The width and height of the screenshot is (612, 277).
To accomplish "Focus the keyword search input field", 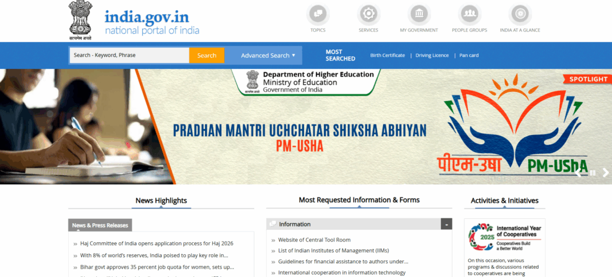I will pyautogui.click(x=130, y=56).
